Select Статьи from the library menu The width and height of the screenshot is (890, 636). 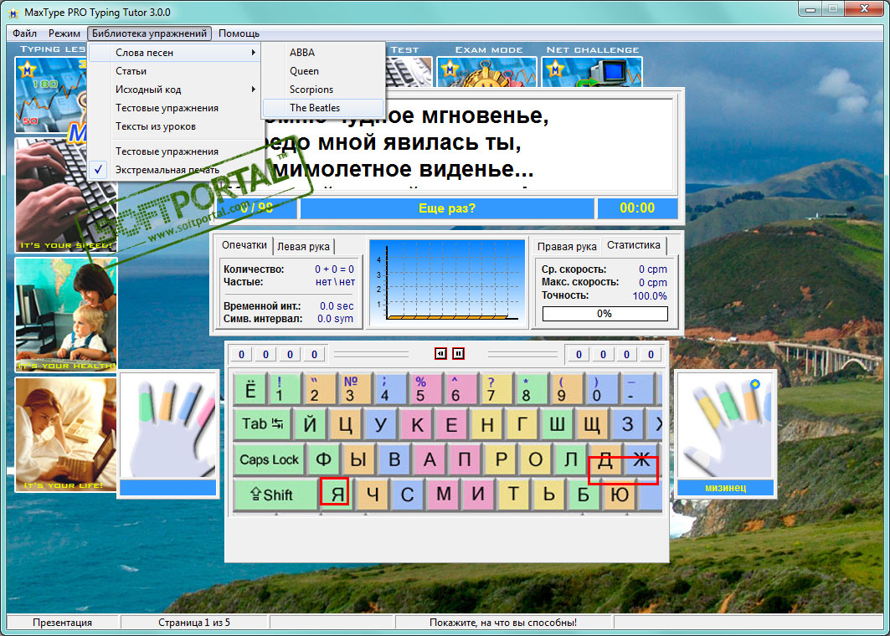[175, 71]
